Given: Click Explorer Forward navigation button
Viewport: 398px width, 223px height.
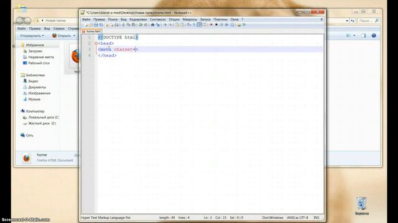Looking at the screenshot, I should coord(27,20).
